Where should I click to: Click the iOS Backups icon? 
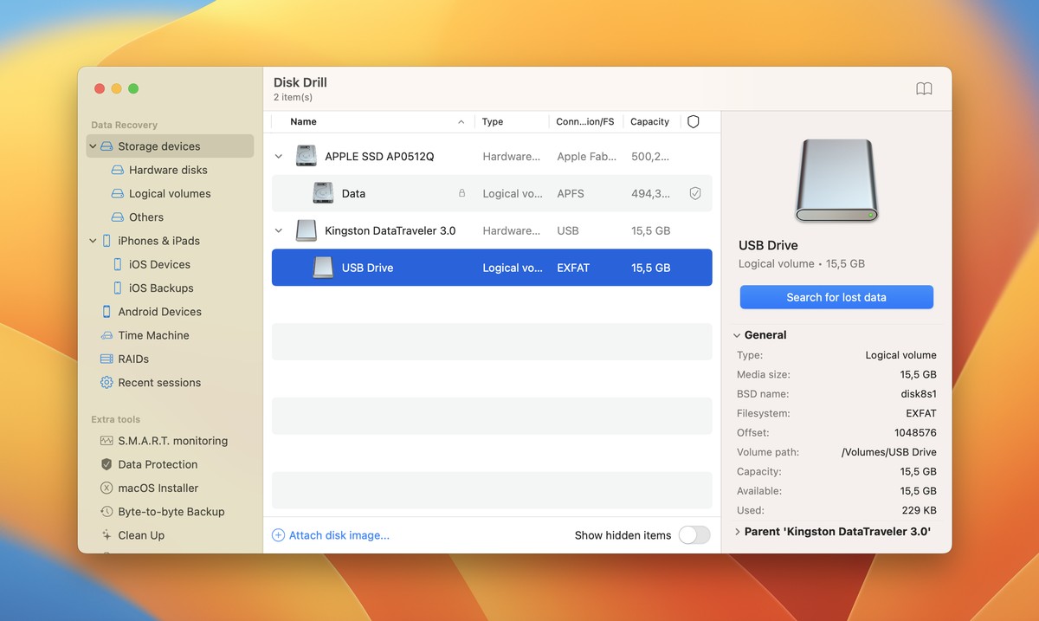click(118, 288)
